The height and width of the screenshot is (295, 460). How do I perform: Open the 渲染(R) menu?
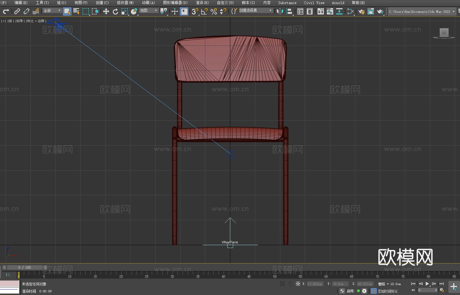(202, 3)
